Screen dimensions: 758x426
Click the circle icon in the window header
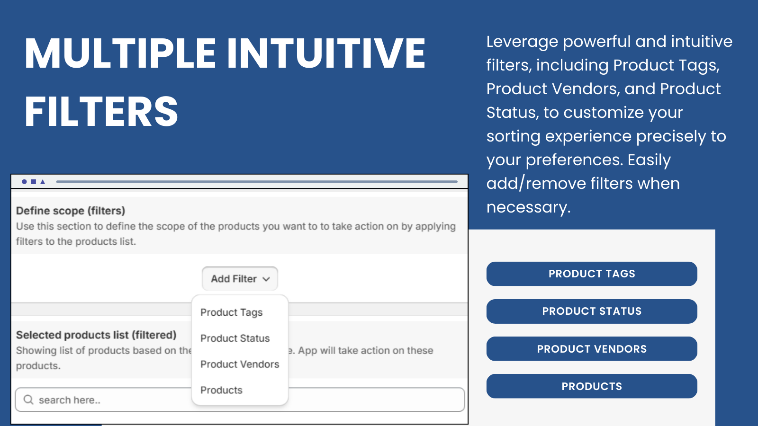(x=24, y=182)
